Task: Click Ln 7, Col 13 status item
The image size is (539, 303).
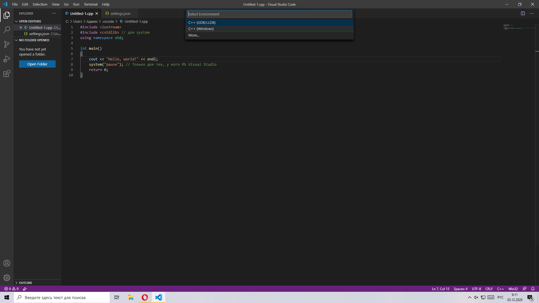Action: pos(440,289)
